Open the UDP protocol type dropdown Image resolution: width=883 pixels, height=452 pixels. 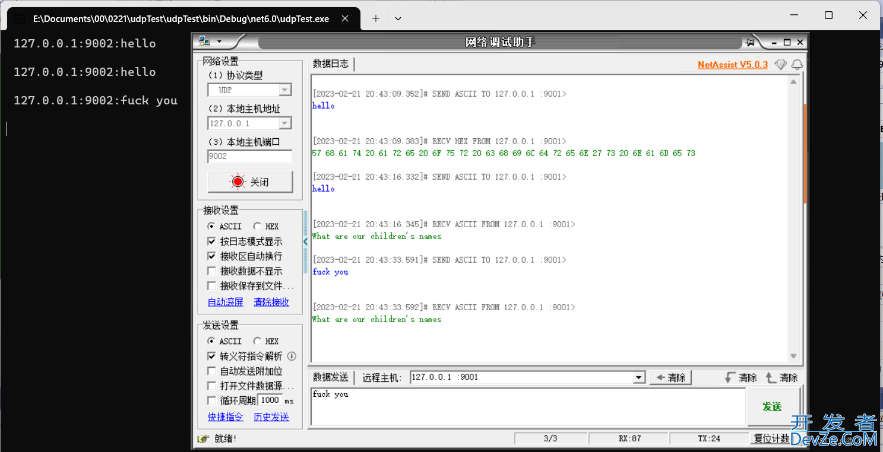click(285, 90)
